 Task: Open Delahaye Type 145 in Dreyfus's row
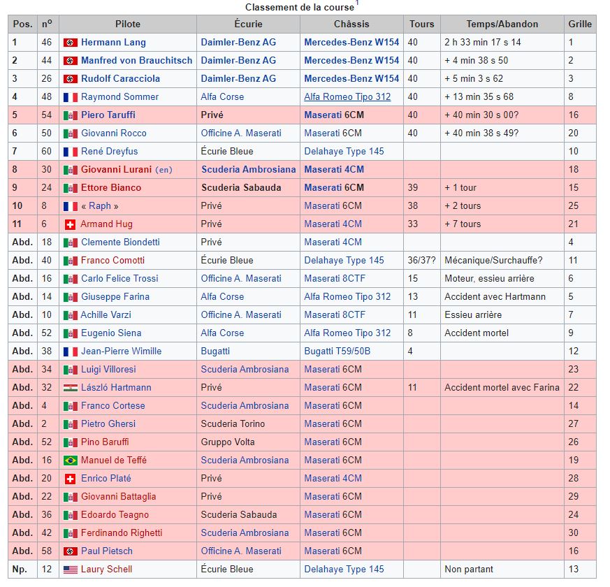pyautogui.click(x=344, y=152)
